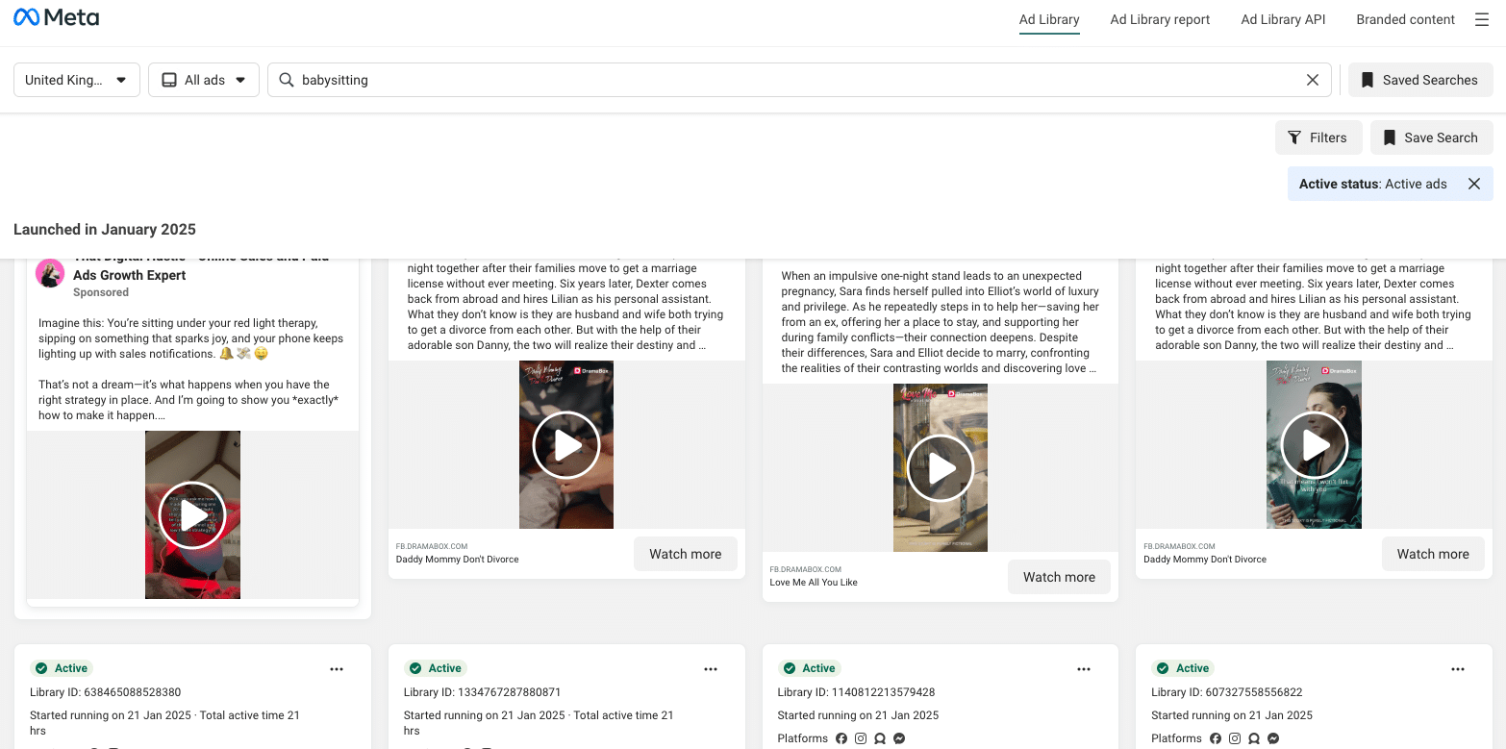1506x749 pixels.
Task: Play the red light therapy ad video
Action: 192,515
